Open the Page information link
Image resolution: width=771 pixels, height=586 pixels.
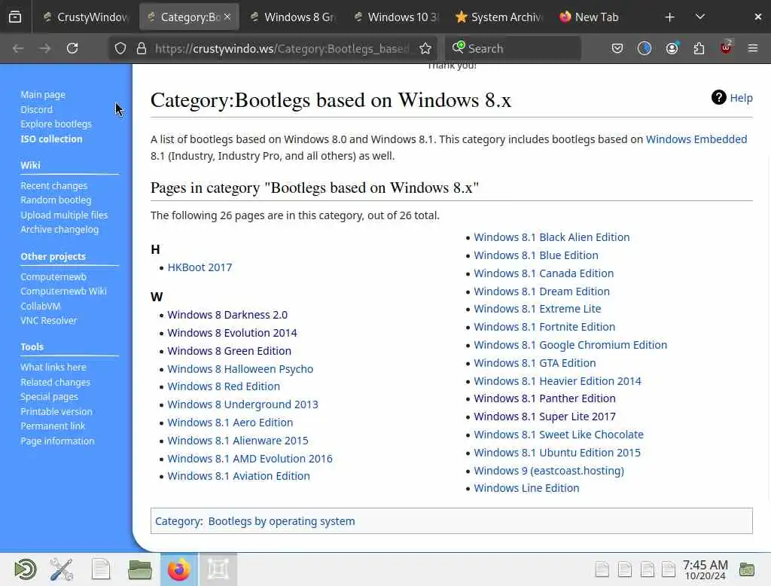pos(57,441)
